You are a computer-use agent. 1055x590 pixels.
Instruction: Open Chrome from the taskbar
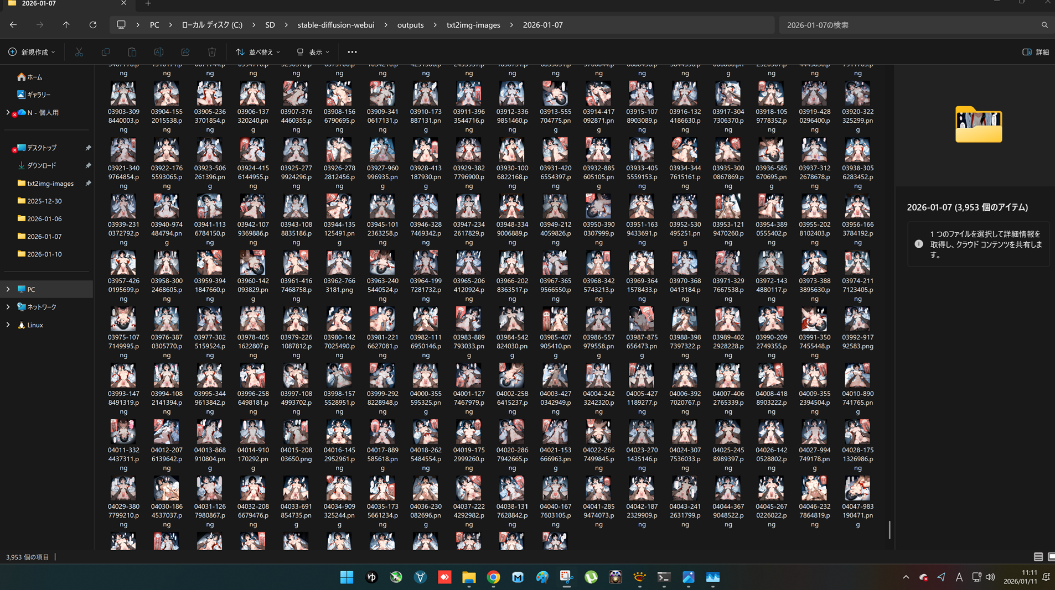tap(493, 577)
